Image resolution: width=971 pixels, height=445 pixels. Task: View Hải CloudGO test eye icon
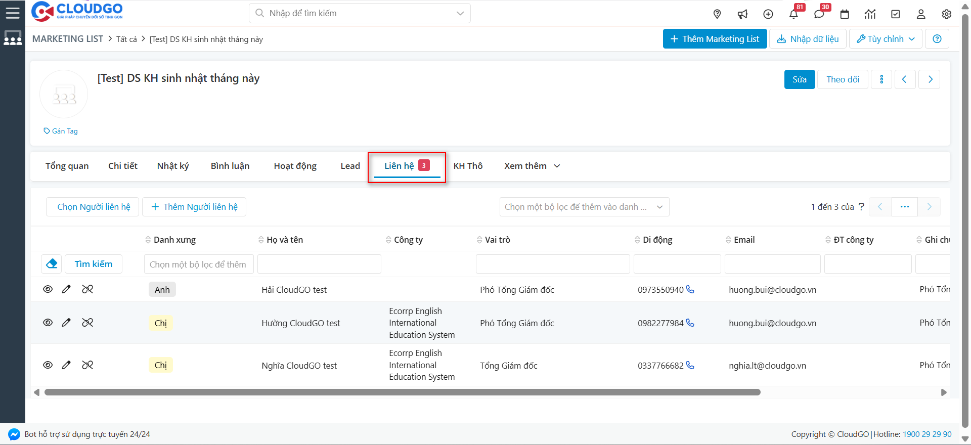click(48, 289)
